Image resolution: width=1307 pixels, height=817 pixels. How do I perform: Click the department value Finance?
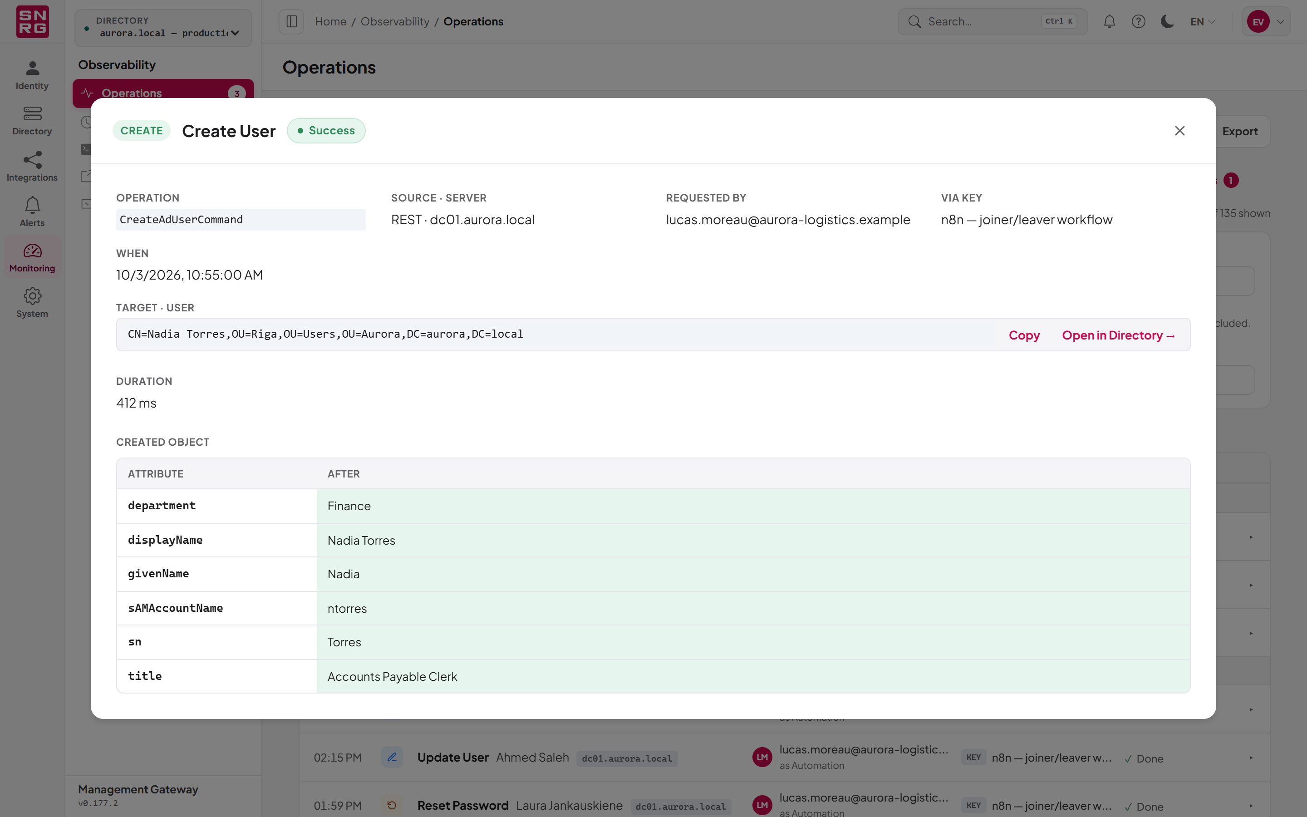[349, 506]
